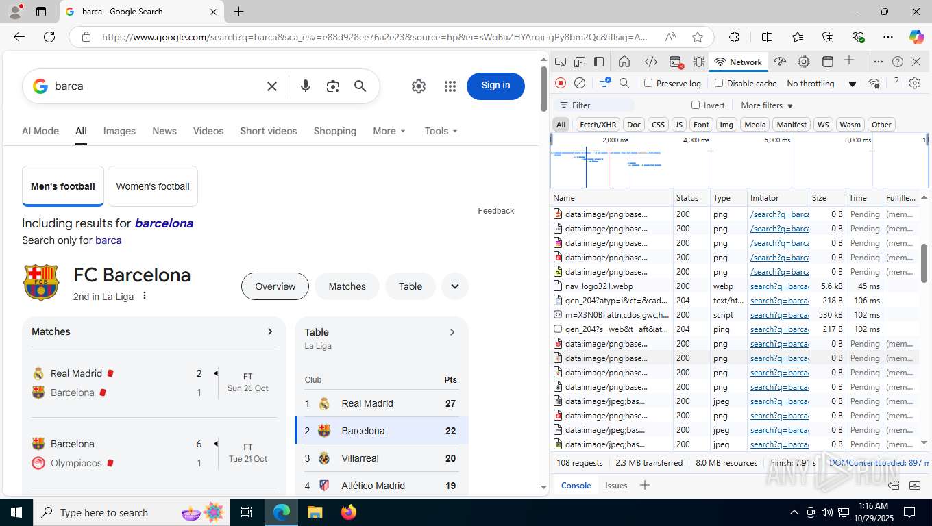Screen dimensions: 932x526
Task: Toggle DevTools sidebar panel icon
Action: point(599,62)
